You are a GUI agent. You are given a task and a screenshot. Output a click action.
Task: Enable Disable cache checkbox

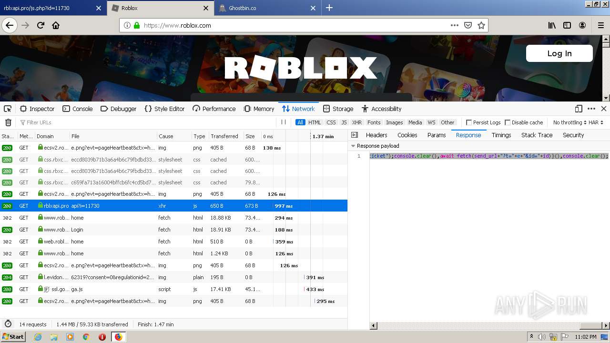pos(508,122)
